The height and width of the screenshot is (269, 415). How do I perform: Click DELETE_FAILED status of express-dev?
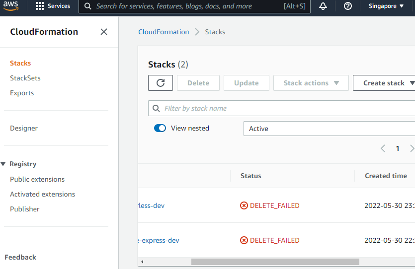[275, 240]
